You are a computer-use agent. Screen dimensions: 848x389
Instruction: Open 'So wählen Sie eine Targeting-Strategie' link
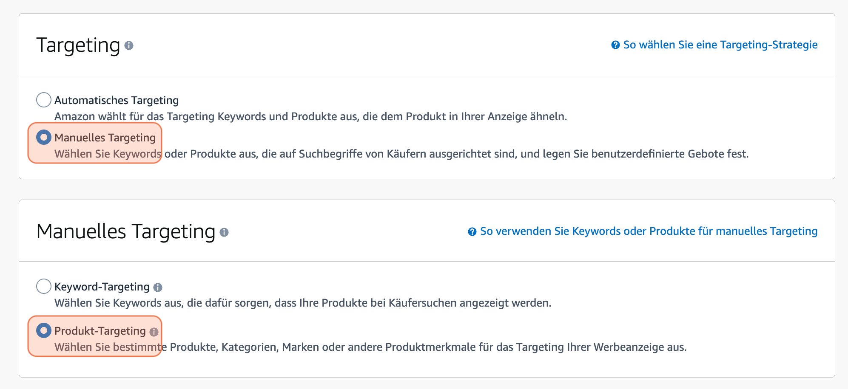(720, 44)
